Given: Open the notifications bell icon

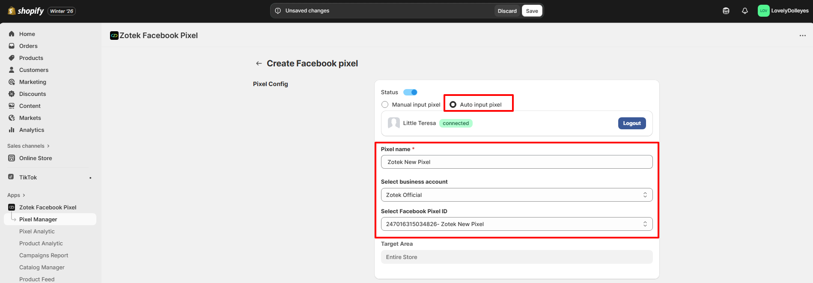Looking at the screenshot, I should [745, 11].
